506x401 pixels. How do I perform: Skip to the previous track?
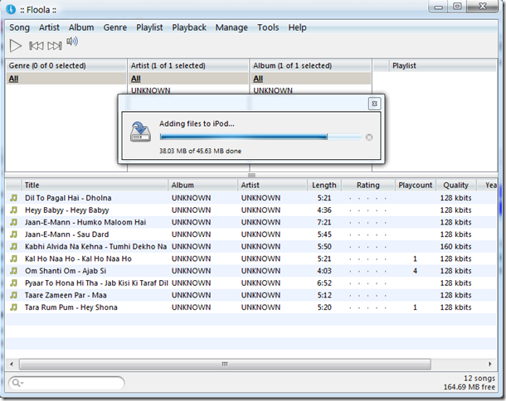pos(36,46)
